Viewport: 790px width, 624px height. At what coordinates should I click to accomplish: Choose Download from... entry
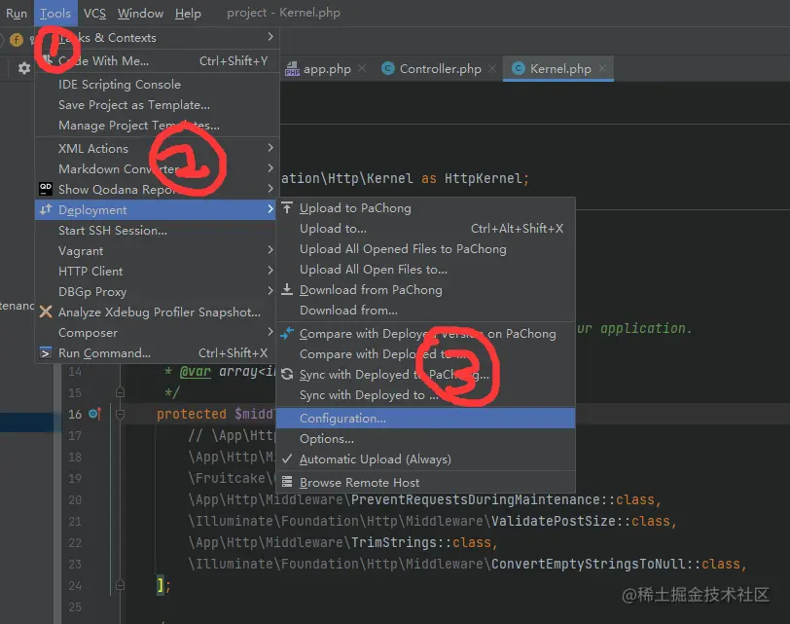pyautogui.click(x=426, y=310)
